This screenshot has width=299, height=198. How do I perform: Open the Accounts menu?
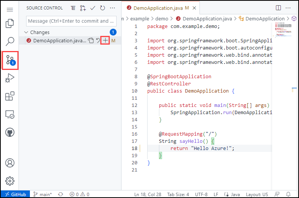click(10, 163)
